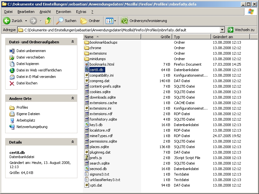Sort by the Name column header
The width and height of the screenshot is (259, 194).
(112, 37)
